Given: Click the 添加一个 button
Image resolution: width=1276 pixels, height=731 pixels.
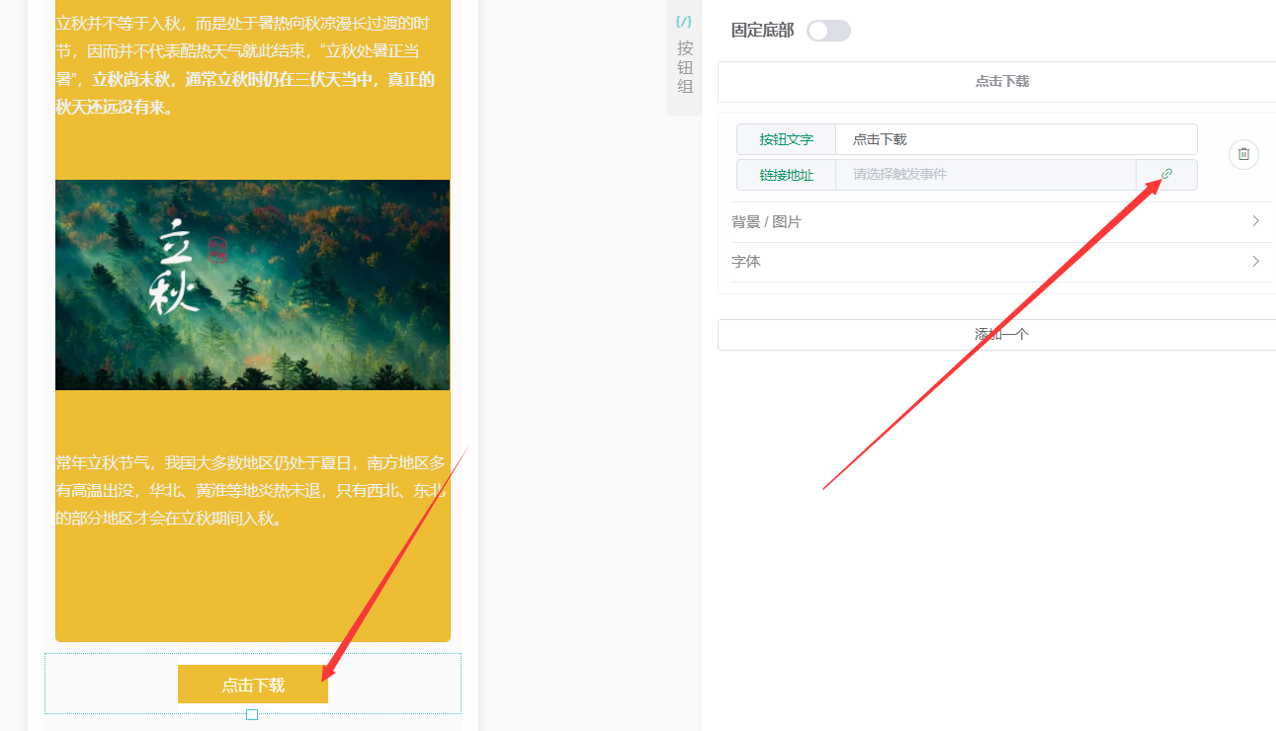Looking at the screenshot, I should 997,334.
